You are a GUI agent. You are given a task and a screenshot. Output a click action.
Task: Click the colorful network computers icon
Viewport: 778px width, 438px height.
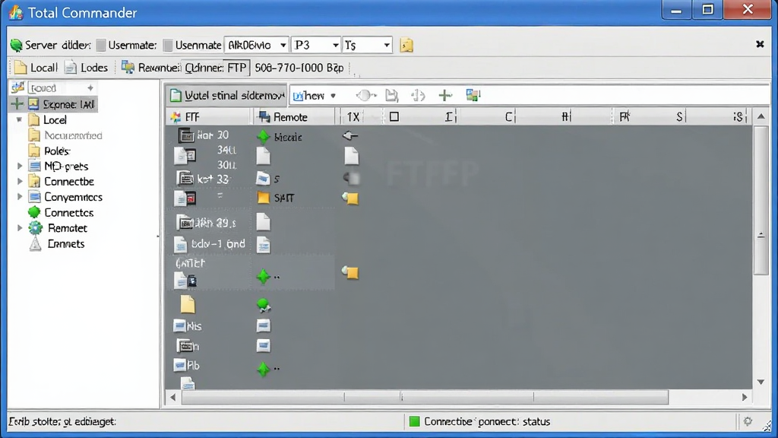click(x=473, y=95)
